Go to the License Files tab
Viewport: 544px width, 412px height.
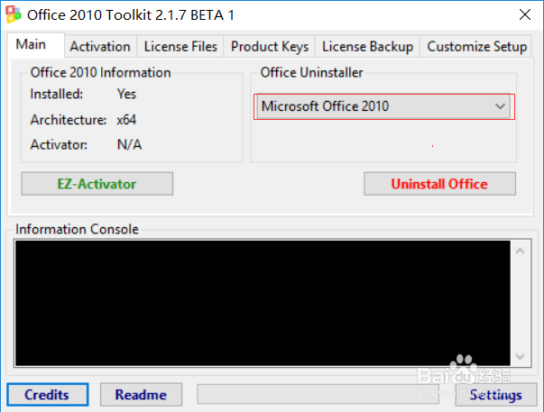click(x=182, y=46)
